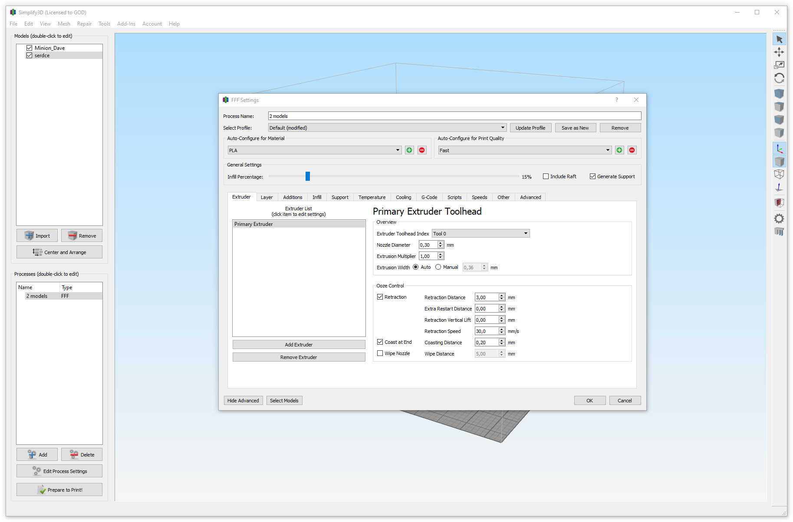The image size is (793, 522).
Task: Select the arrow selection tool
Action: pyautogui.click(x=779, y=39)
